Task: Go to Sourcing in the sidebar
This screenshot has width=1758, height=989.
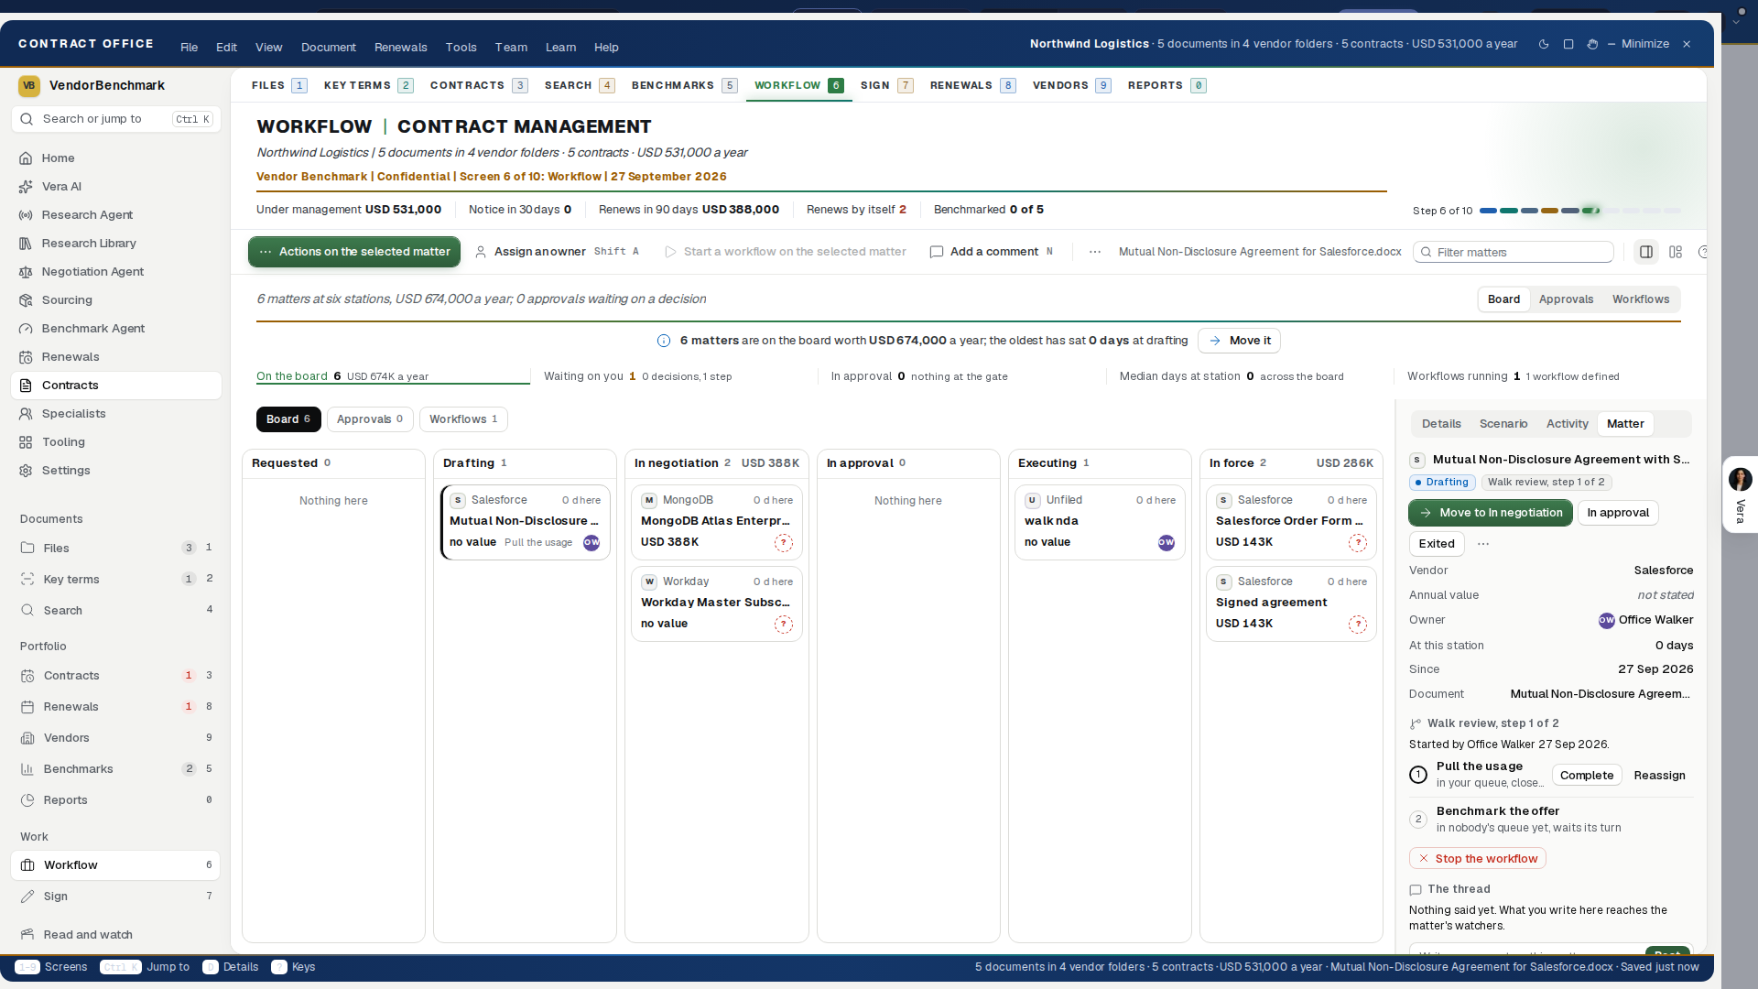Action: pos(116,299)
